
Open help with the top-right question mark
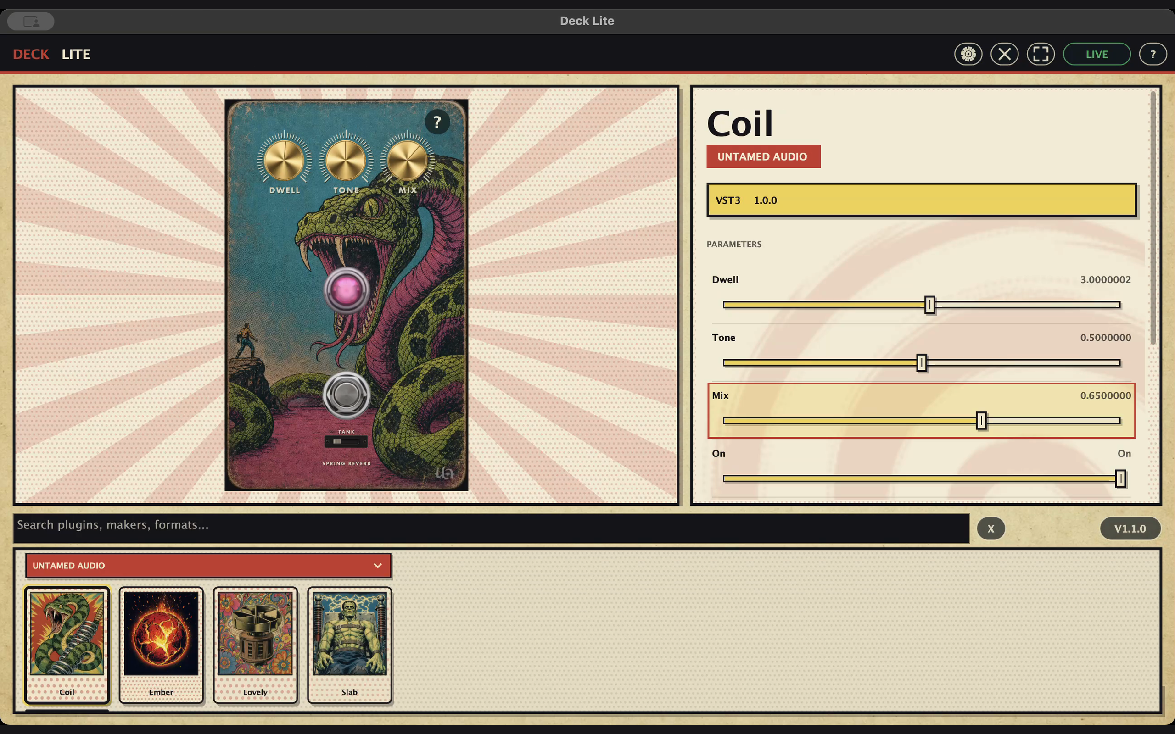coord(1153,54)
